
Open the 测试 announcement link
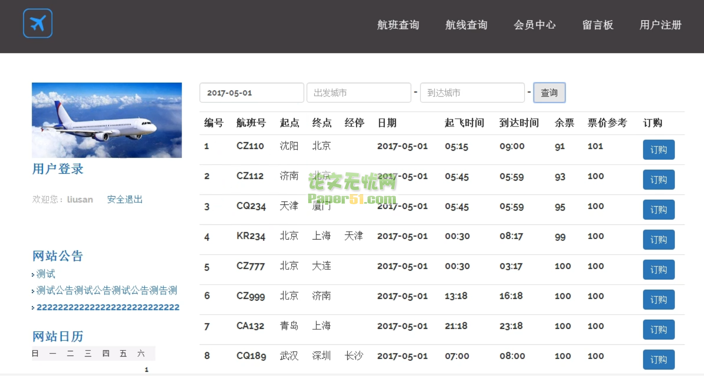pyautogui.click(x=46, y=274)
